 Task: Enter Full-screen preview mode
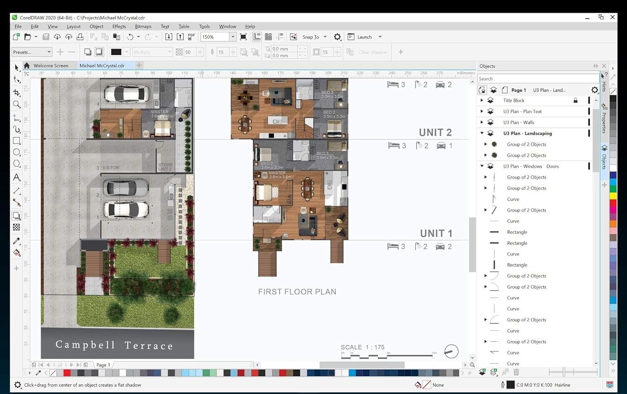click(243, 37)
